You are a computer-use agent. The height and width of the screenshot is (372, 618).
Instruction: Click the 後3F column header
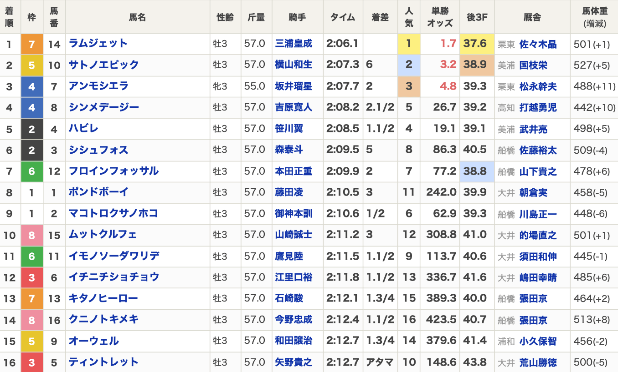click(x=477, y=17)
